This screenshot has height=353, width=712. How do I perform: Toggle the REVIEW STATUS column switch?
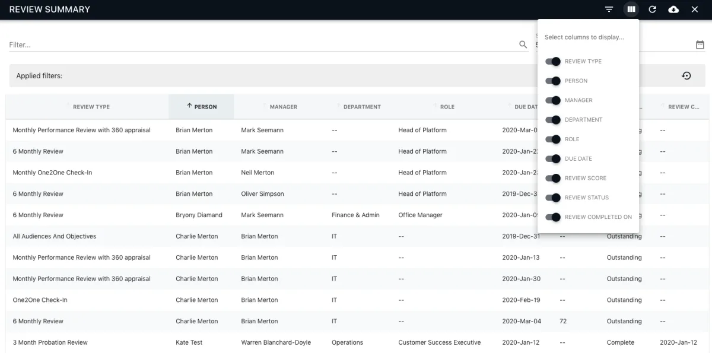coord(553,198)
